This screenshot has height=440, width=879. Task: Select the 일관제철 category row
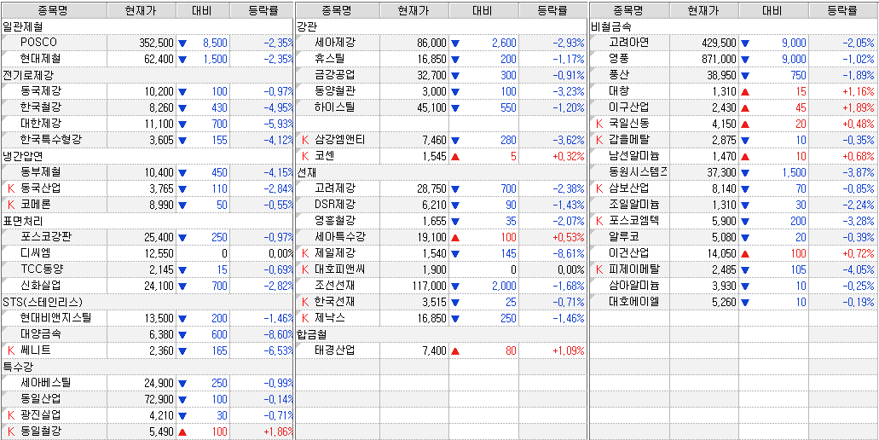tap(147, 26)
